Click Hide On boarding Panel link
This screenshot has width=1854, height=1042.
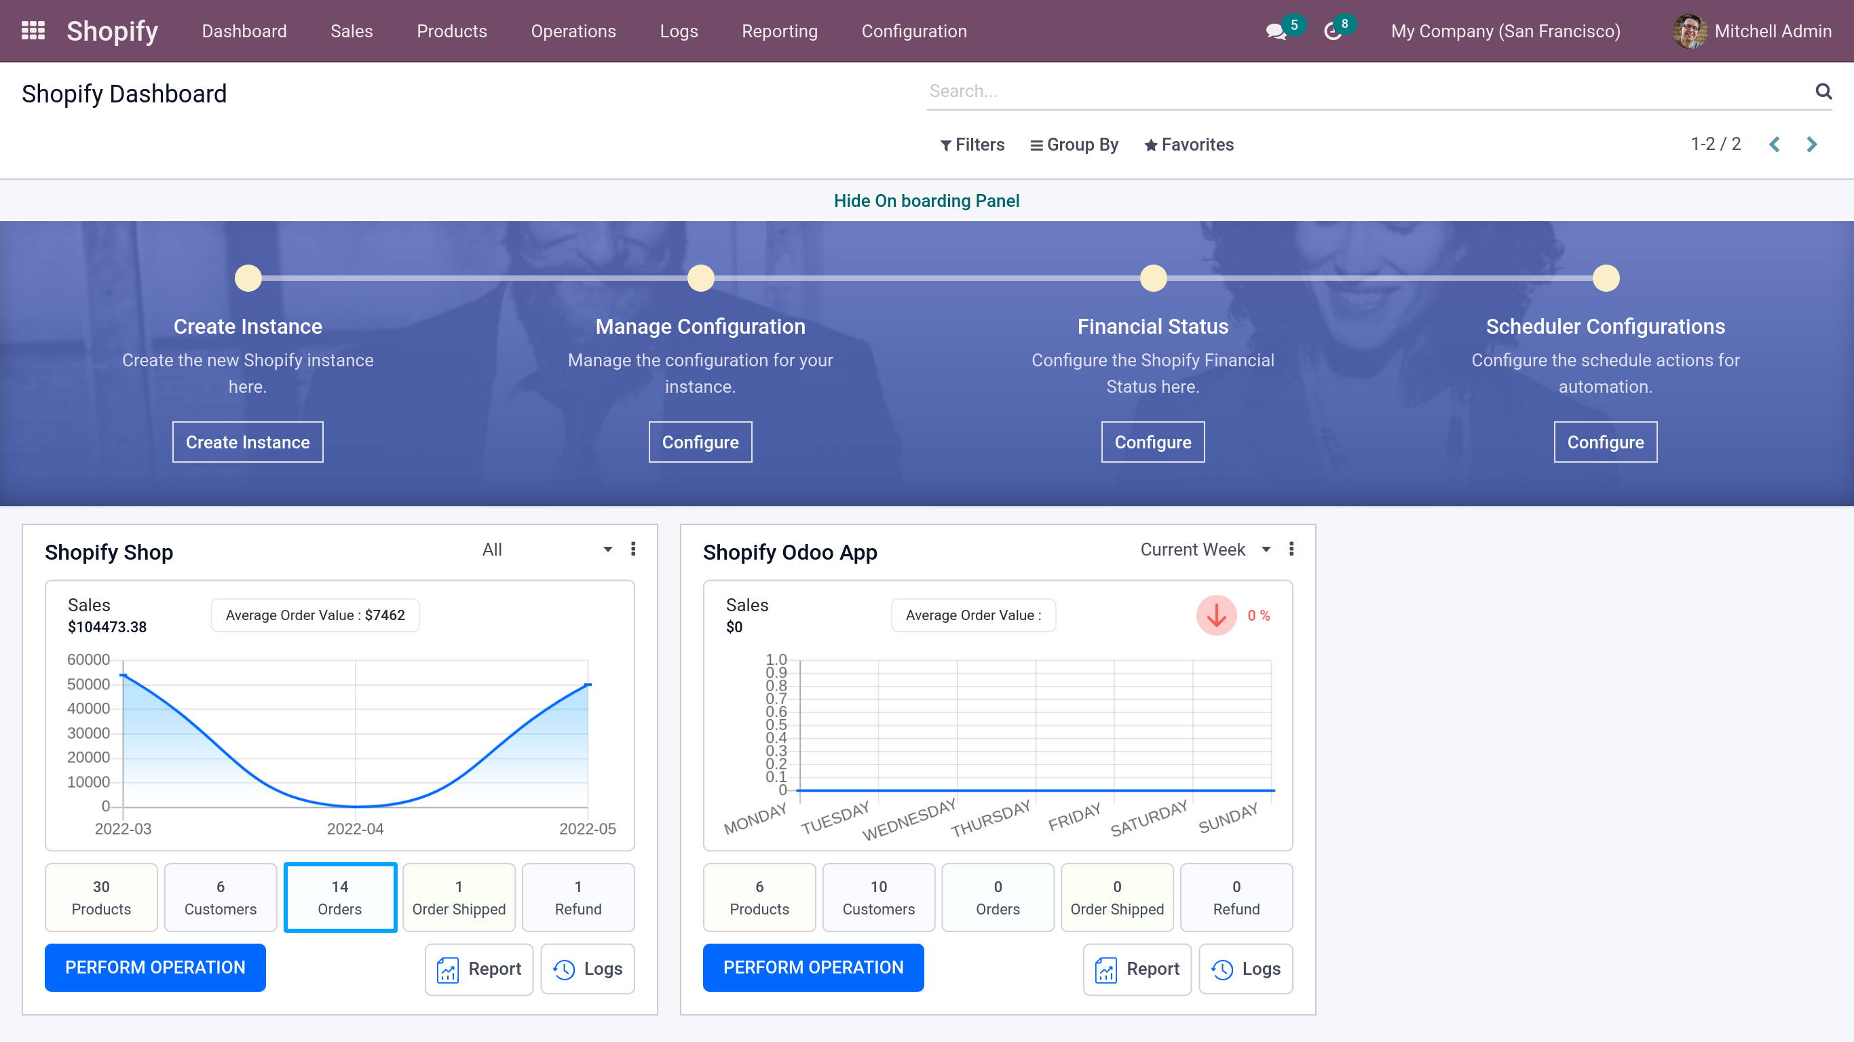(x=926, y=201)
